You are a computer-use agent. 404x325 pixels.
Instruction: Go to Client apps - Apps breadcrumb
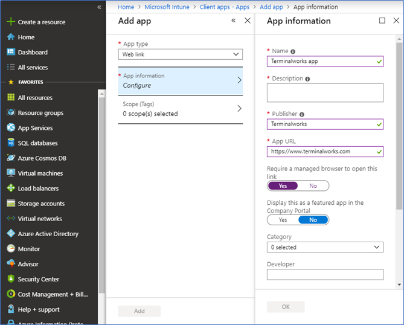(x=225, y=7)
